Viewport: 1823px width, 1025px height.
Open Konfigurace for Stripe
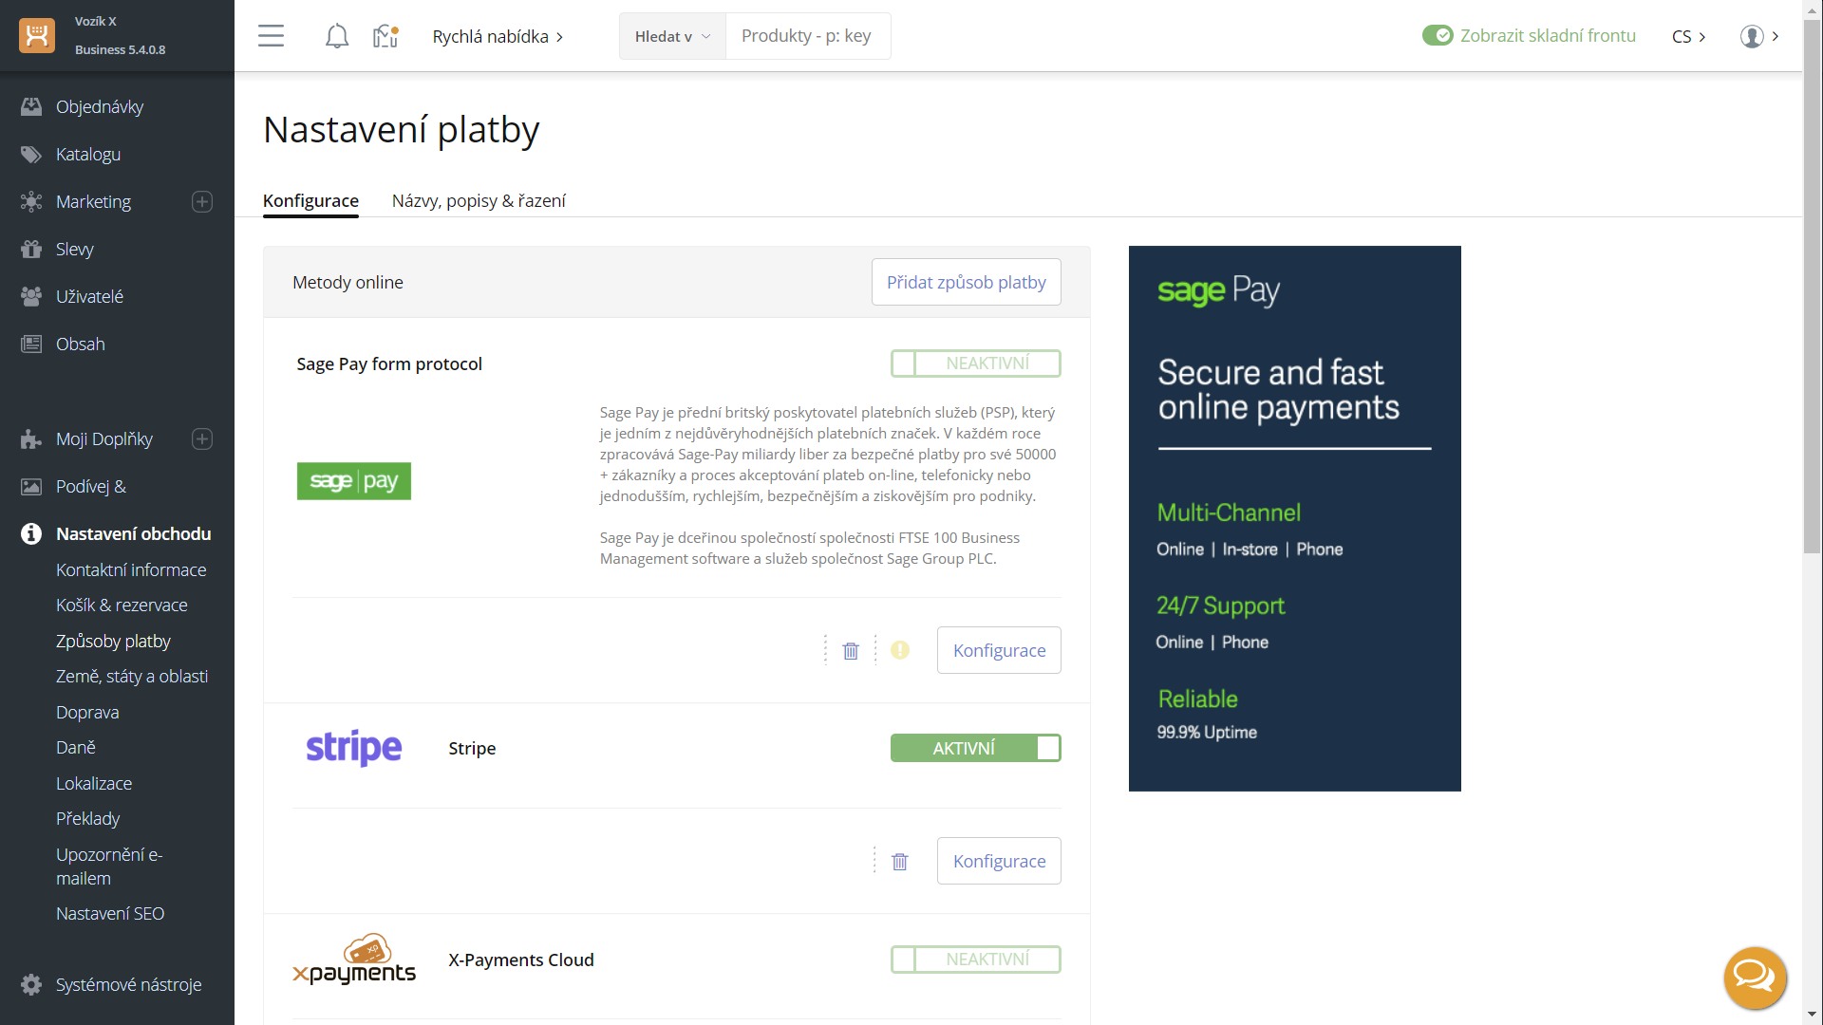click(999, 861)
